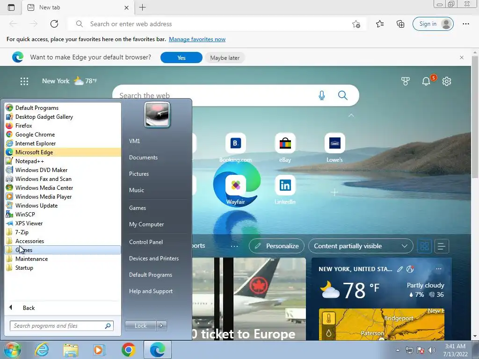Open Edge Settings and more menu
This screenshot has height=359, width=479.
click(465, 24)
